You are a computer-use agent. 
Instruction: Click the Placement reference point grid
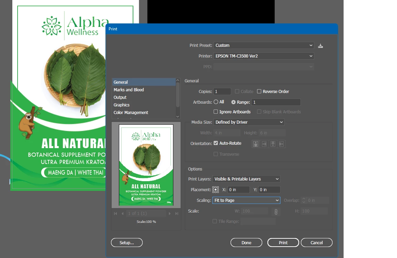pos(215,190)
